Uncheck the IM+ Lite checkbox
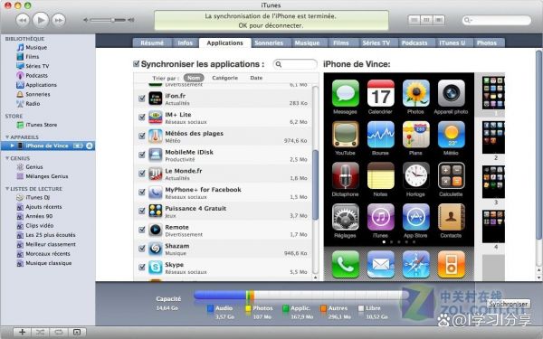Viewport: 543px width, 339px height. click(142, 117)
